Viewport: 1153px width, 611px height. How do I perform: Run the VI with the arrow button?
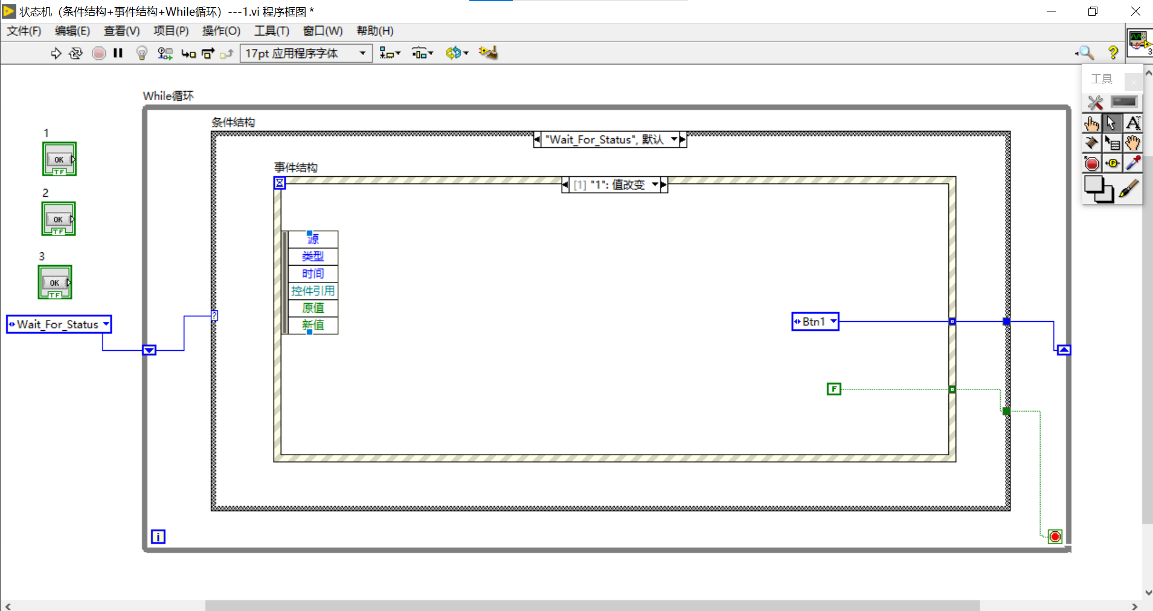tap(56, 53)
